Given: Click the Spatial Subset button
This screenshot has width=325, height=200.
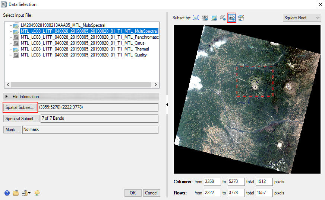Looking at the screenshot, I should 20,107.
